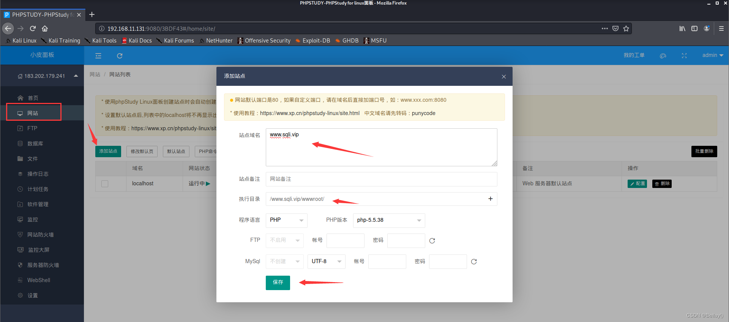
Task: Click the 站点域名 text area
Action: [x=382, y=147]
